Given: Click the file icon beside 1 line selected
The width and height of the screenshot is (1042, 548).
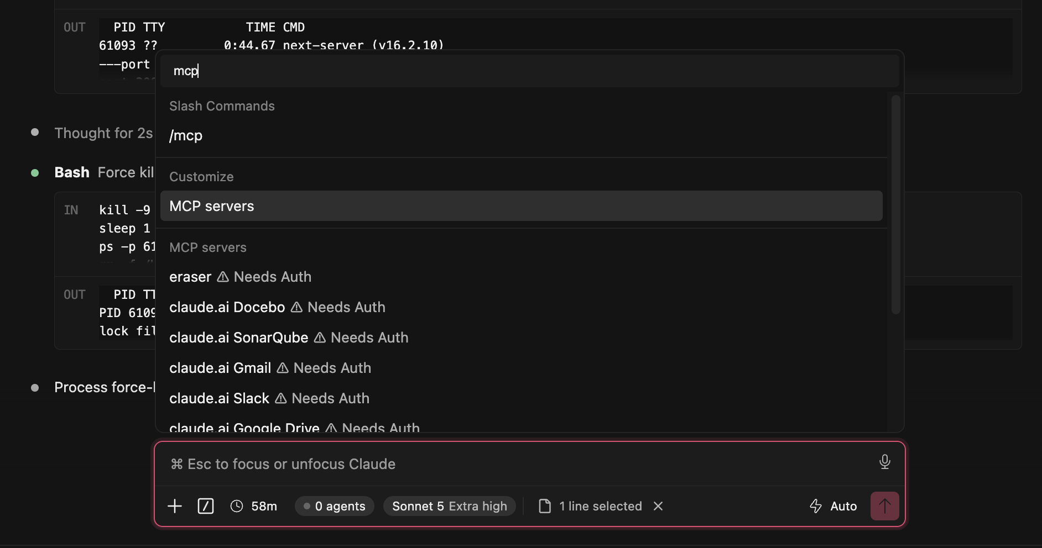Looking at the screenshot, I should tap(545, 506).
